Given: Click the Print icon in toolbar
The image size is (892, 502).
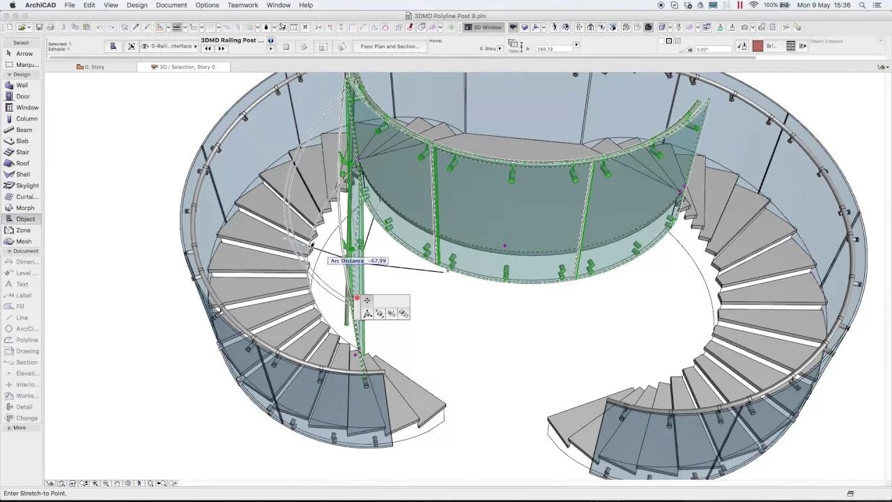Looking at the screenshot, I should pyautogui.click(x=50, y=27).
